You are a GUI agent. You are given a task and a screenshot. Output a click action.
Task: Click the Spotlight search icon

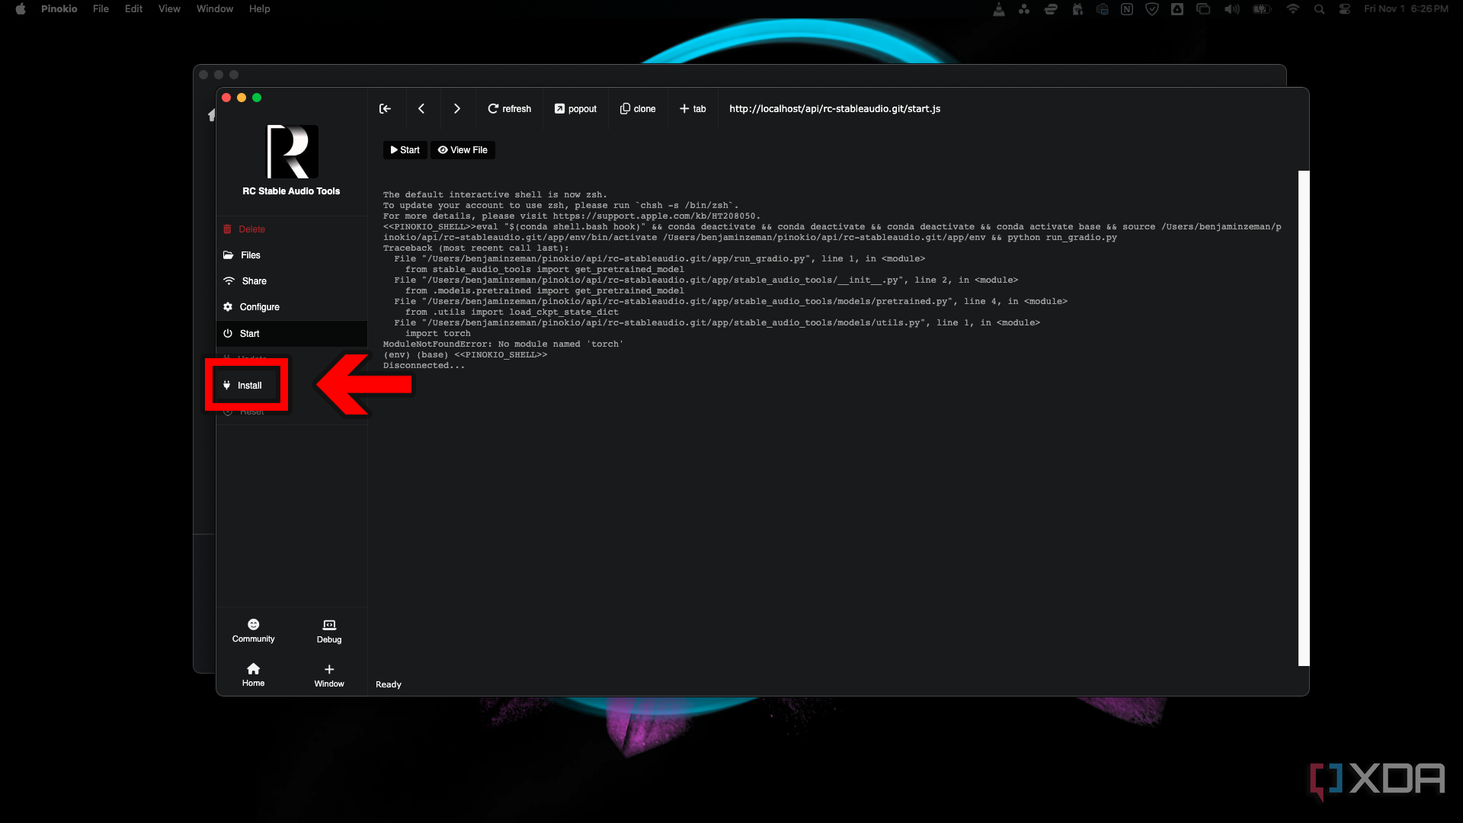pos(1319,9)
